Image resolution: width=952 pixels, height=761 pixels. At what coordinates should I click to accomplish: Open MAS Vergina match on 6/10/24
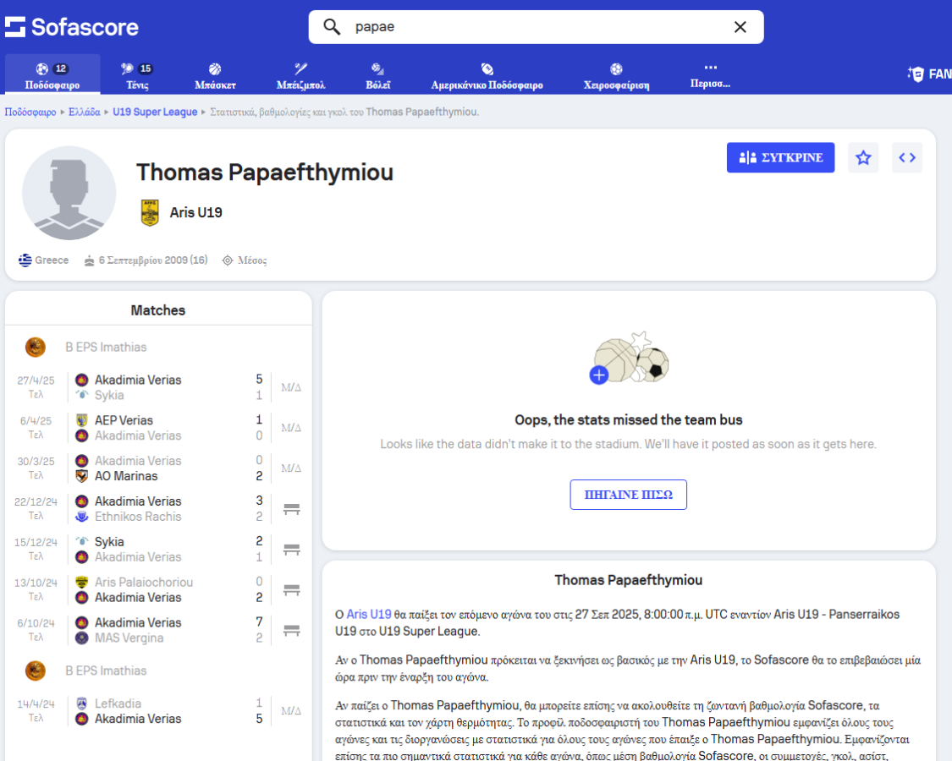pos(158,630)
